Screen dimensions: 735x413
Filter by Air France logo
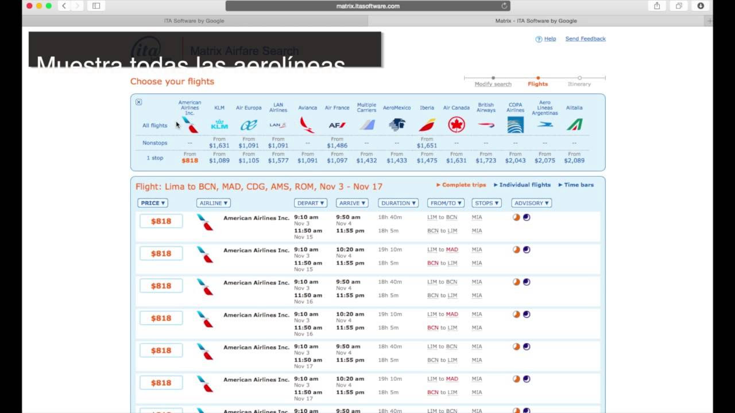tap(337, 125)
